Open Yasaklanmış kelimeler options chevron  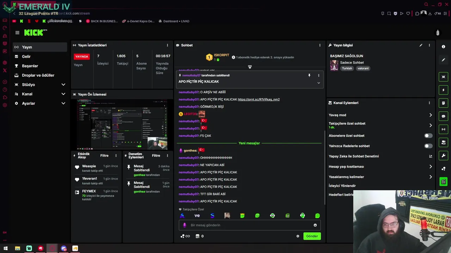(x=431, y=177)
